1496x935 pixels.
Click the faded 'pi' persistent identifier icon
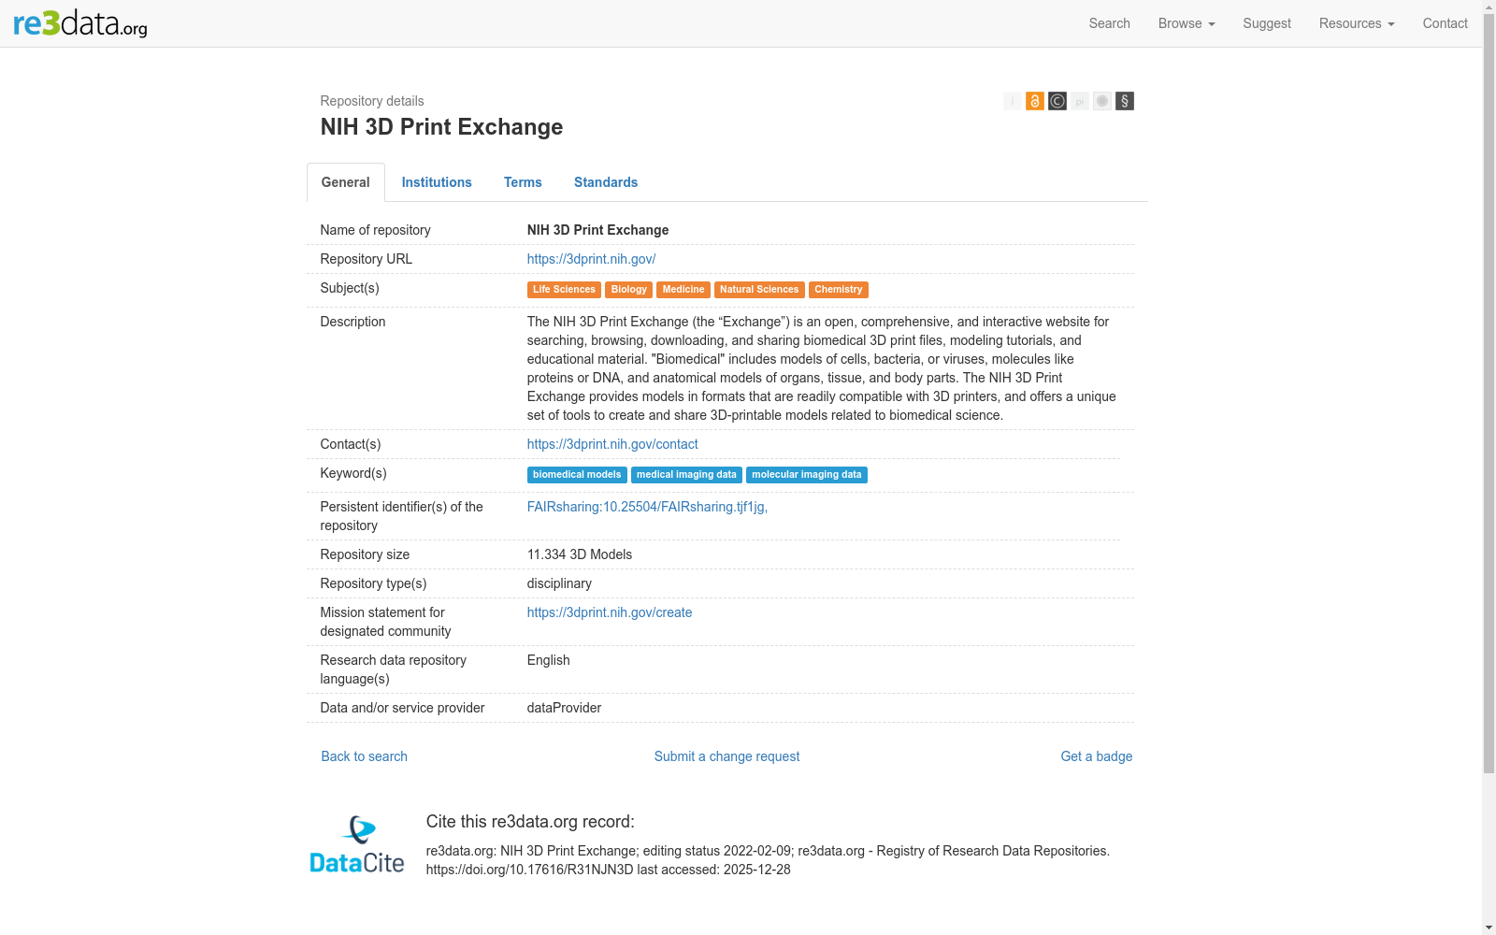pyautogui.click(x=1080, y=101)
